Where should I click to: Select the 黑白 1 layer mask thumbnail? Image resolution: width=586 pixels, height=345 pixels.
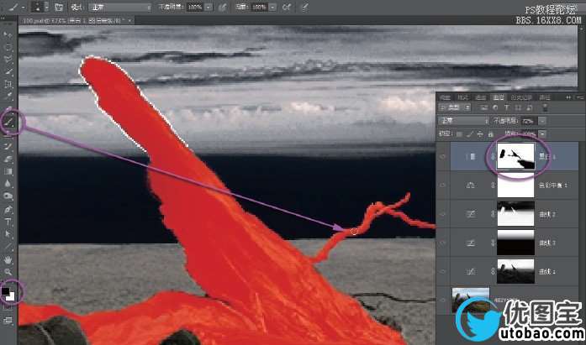click(x=515, y=157)
